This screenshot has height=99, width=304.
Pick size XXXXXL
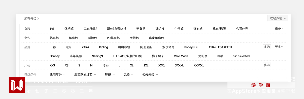coord(199,65)
